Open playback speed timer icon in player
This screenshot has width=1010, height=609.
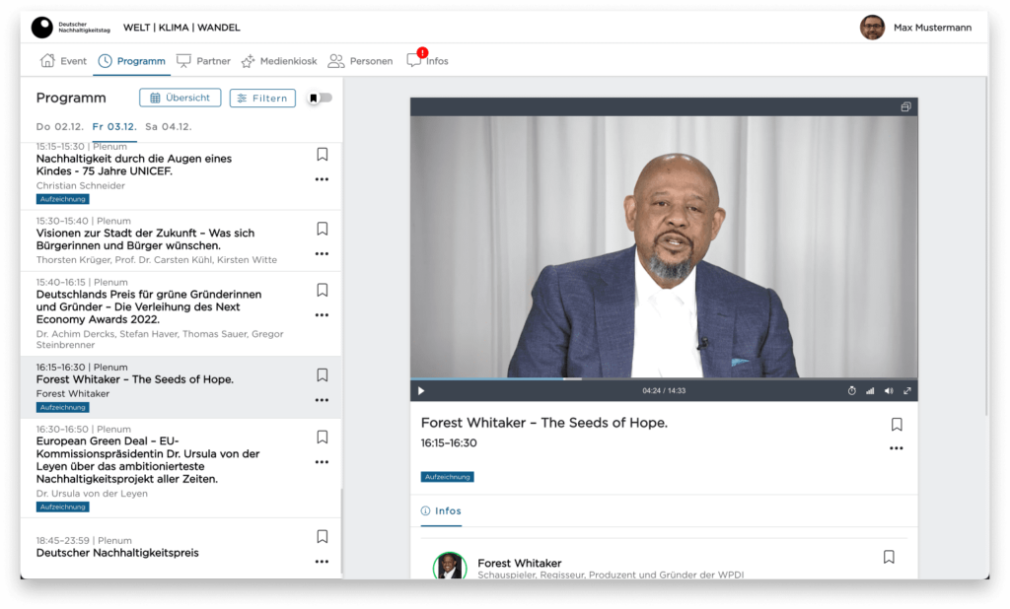(x=852, y=391)
